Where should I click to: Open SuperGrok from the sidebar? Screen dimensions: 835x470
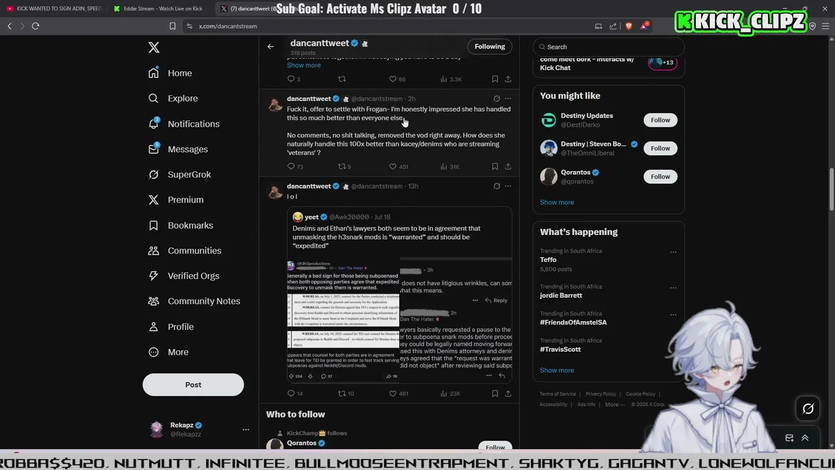[x=179, y=174]
